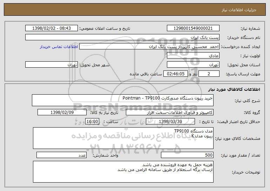Image resolution: width=270 pixels, height=191 pixels.
Task: Click the label حداقل تاریخ اعتبار قیمت
Action: 238,122
